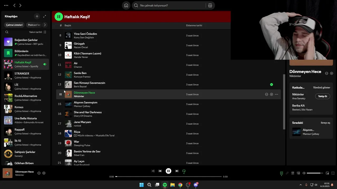Sort by the Eklenme tarihi column

tap(194, 25)
